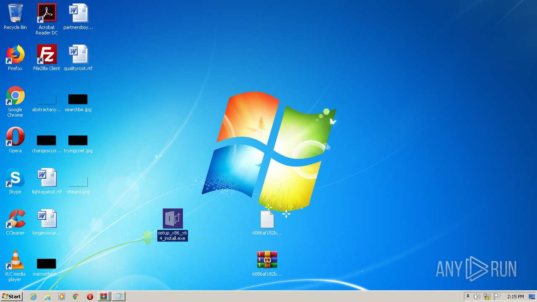Select the CCleaner shortcut
The height and width of the screenshot is (302, 537).
click(x=15, y=222)
